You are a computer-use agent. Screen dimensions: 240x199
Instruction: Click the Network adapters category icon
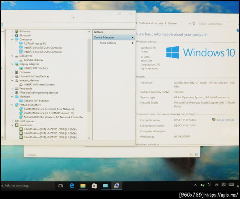click(x=16, y=105)
